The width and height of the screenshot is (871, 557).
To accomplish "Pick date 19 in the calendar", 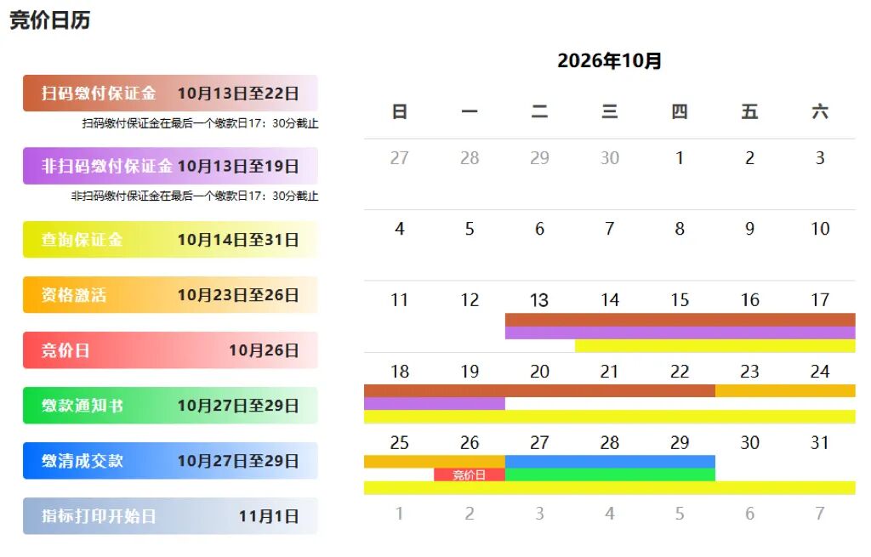I will [x=470, y=371].
